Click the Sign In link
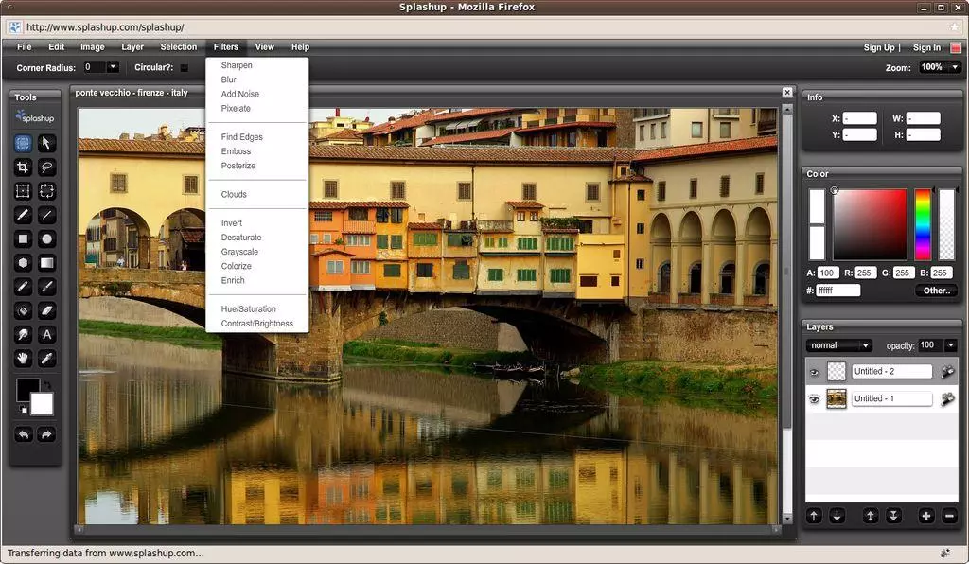969x564 pixels. click(x=926, y=47)
